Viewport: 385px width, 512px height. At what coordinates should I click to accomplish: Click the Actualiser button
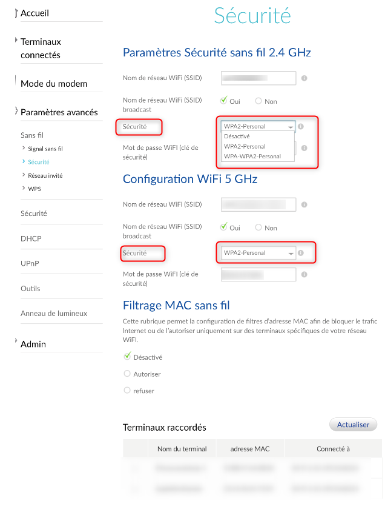point(353,425)
